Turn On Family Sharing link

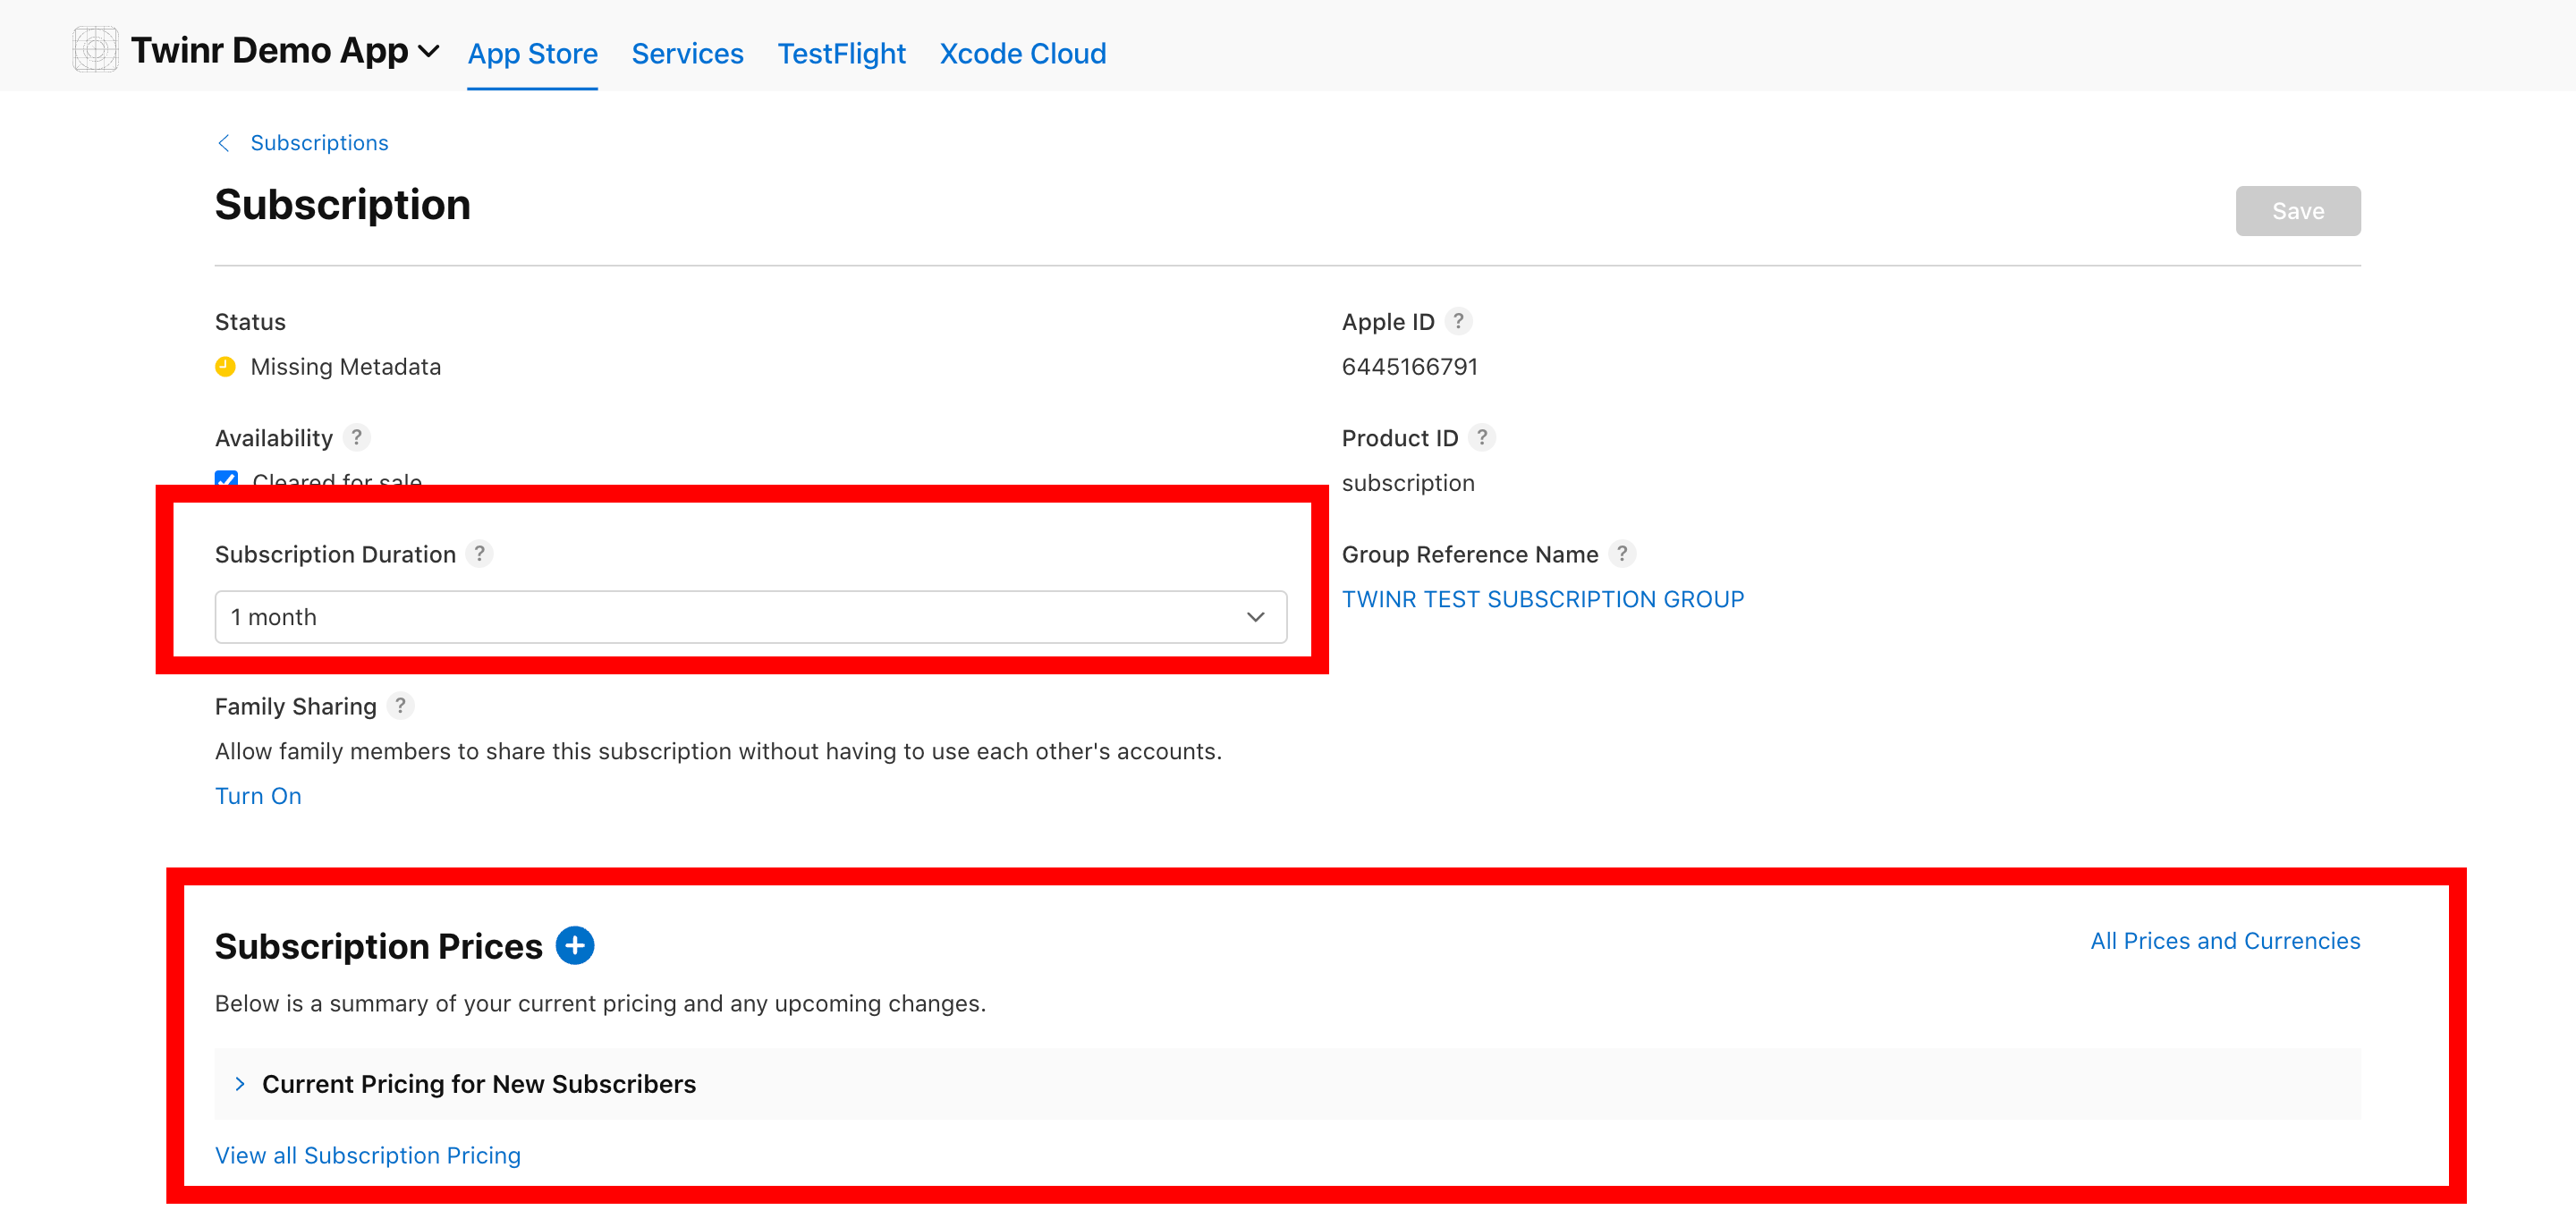258,796
